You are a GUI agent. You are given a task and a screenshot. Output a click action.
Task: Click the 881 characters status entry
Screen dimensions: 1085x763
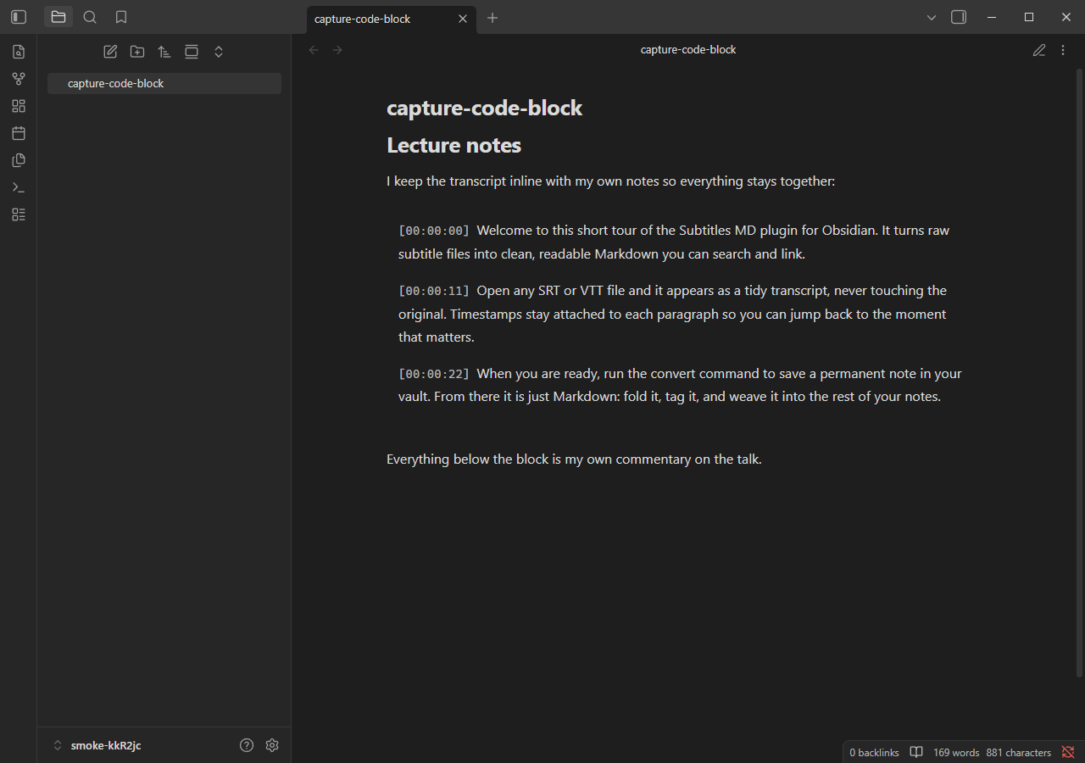pyautogui.click(x=1019, y=753)
